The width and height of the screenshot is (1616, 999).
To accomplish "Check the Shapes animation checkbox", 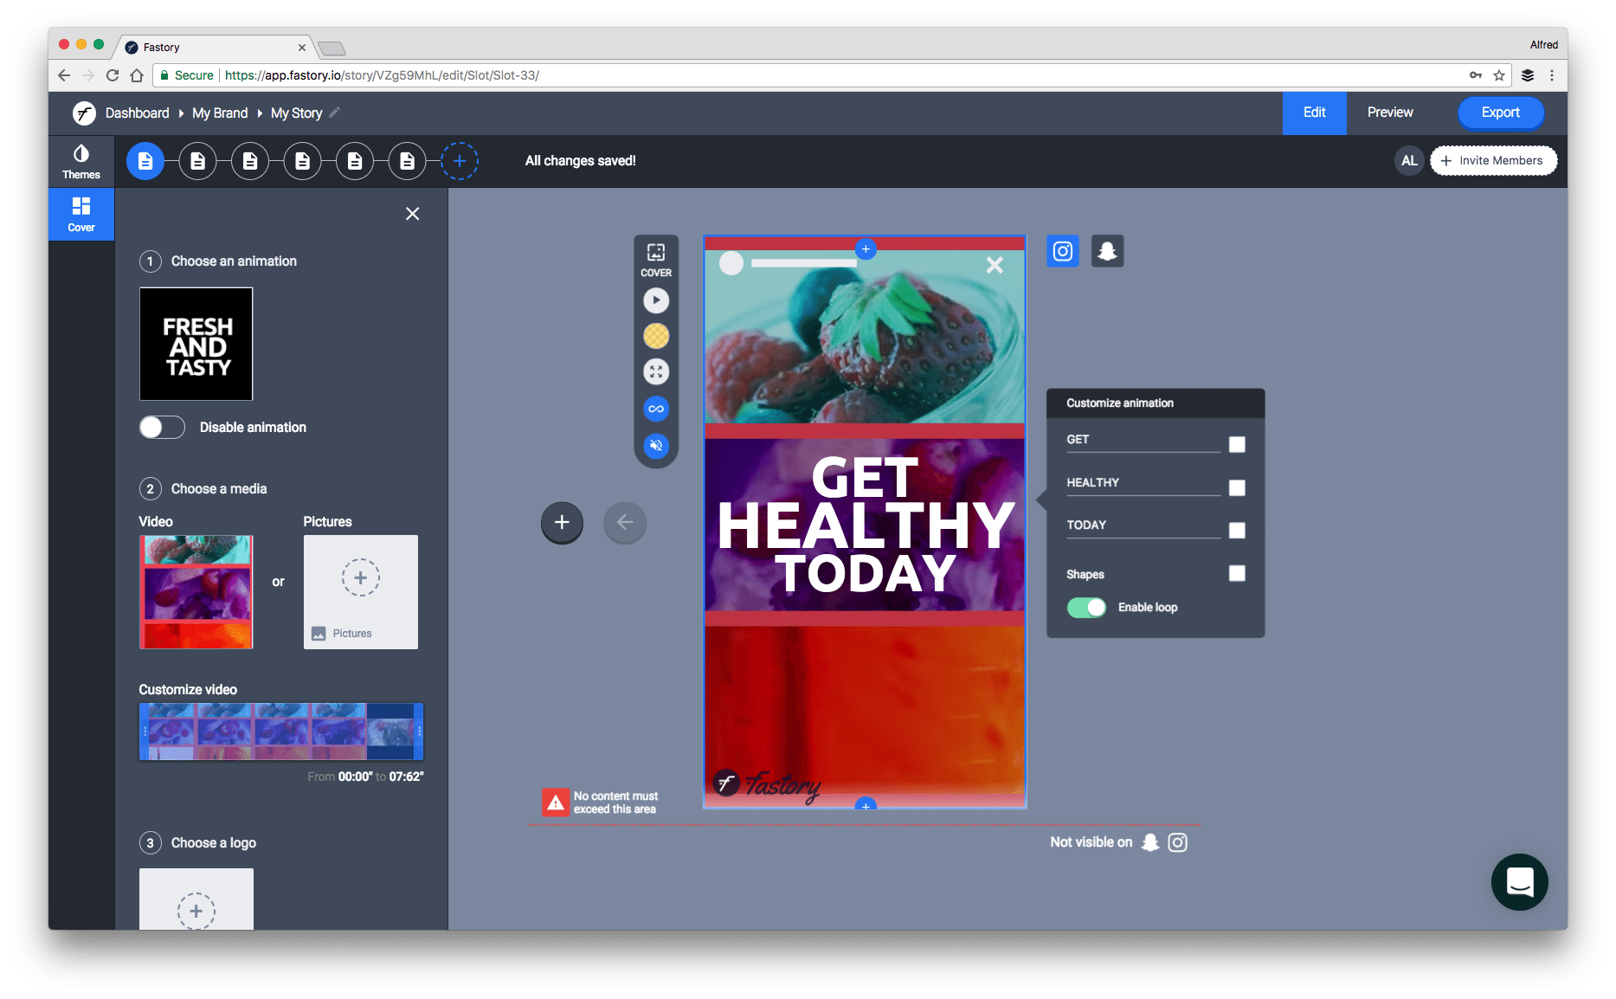I will pyautogui.click(x=1236, y=573).
